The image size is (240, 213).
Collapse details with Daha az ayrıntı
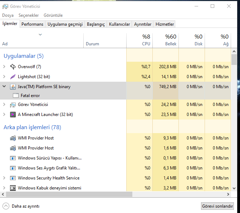click(x=21, y=206)
